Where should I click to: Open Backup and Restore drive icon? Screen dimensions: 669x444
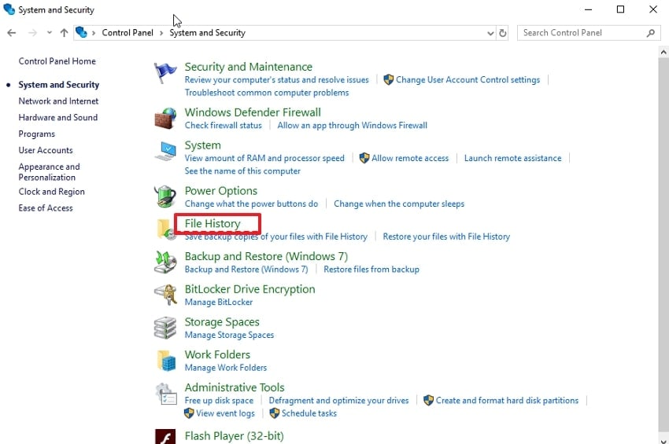[165, 262]
